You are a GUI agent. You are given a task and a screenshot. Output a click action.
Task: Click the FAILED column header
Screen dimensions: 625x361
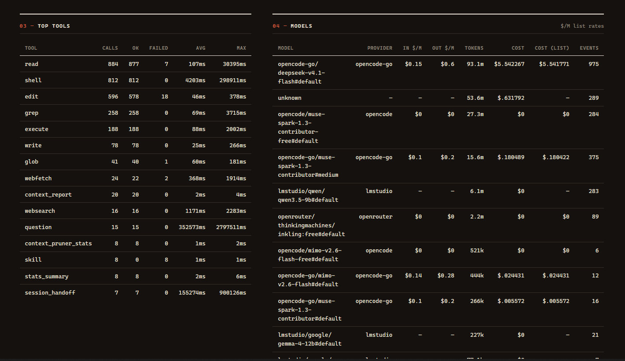tap(158, 48)
